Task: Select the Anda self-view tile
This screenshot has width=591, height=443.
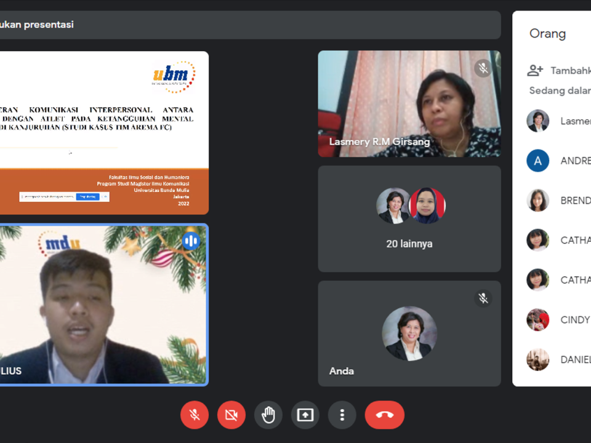Action: click(x=409, y=333)
